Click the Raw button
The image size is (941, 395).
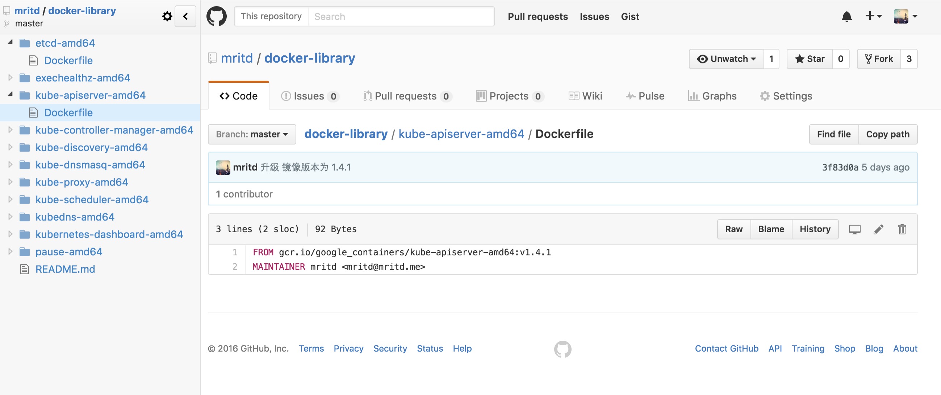click(734, 229)
